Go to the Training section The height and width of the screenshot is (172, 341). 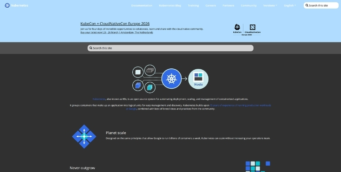pos(193,5)
